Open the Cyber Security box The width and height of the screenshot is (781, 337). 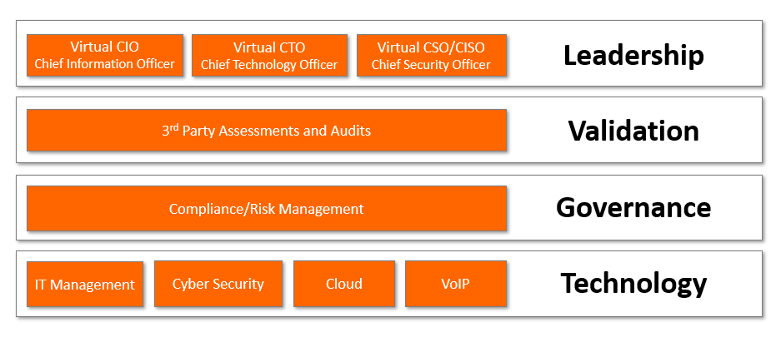coord(218,284)
